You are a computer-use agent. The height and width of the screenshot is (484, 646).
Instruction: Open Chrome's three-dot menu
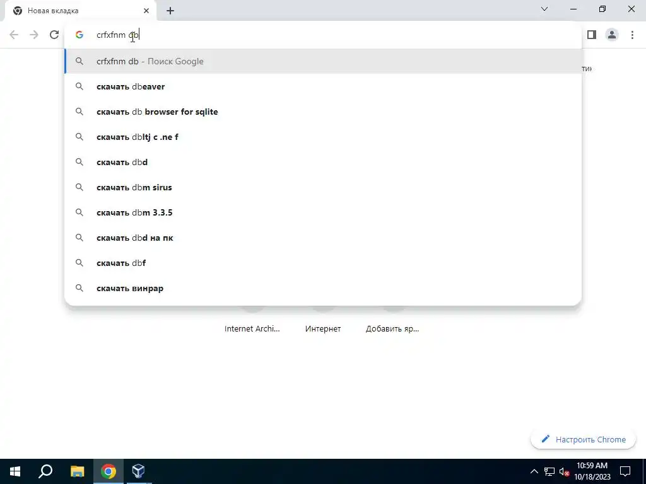tap(632, 35)
